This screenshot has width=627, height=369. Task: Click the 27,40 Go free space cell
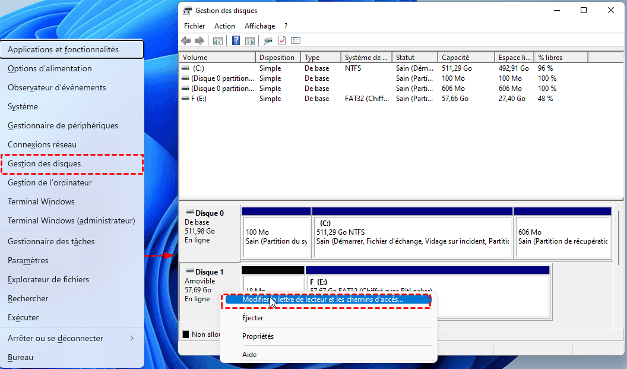[x=512, y=99]
